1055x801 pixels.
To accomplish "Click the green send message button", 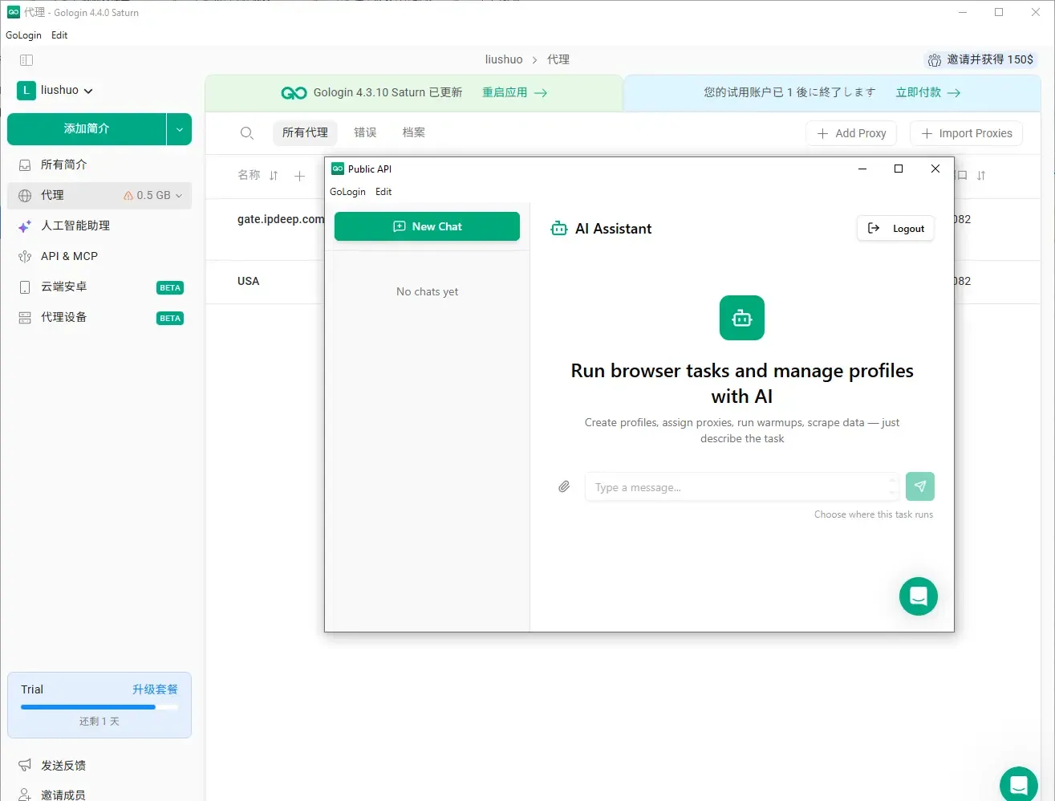I will click(x=920, y=486).
